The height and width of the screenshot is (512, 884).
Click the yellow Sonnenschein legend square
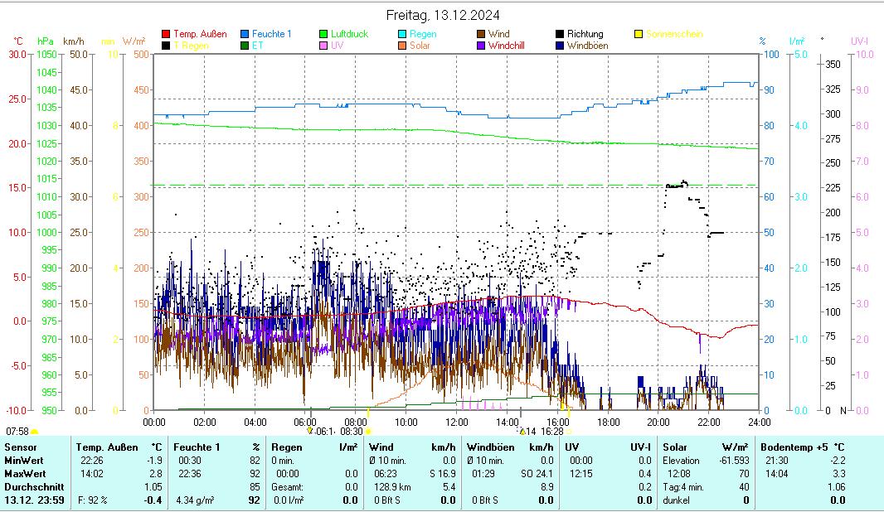639,34
